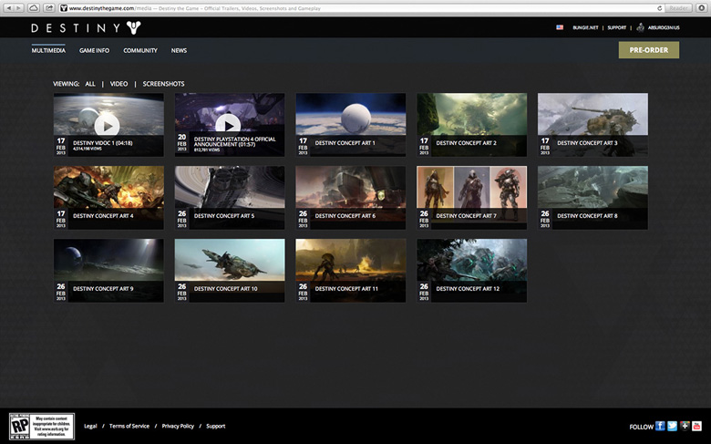Open the Terms of Service link
This screenshot has width=711, height=444.
coord(129,426)
